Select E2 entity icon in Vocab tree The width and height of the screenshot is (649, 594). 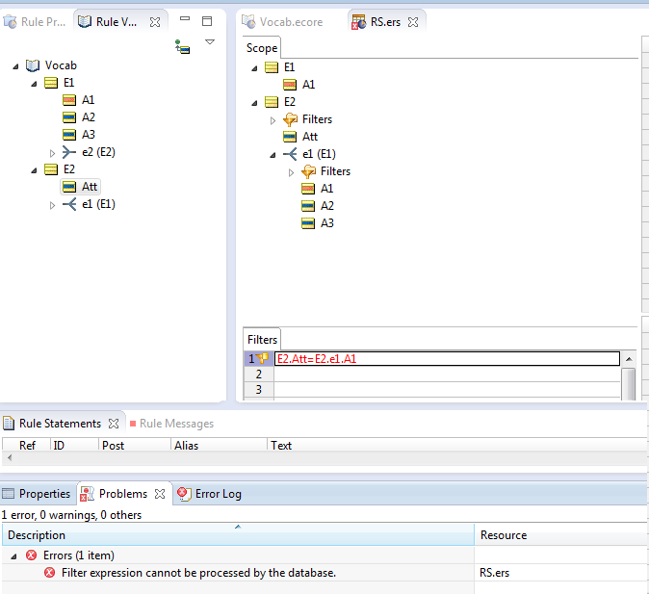pyautogui.click(x=51, y=169)
